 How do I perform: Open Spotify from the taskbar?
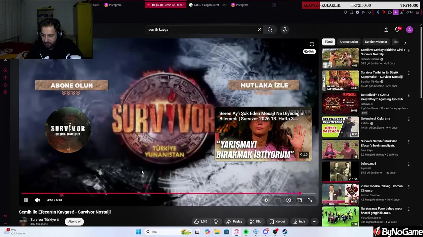tap(246, 232)
